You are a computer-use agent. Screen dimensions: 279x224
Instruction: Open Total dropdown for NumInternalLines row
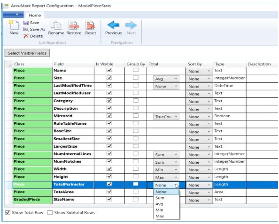pos(166,155)
